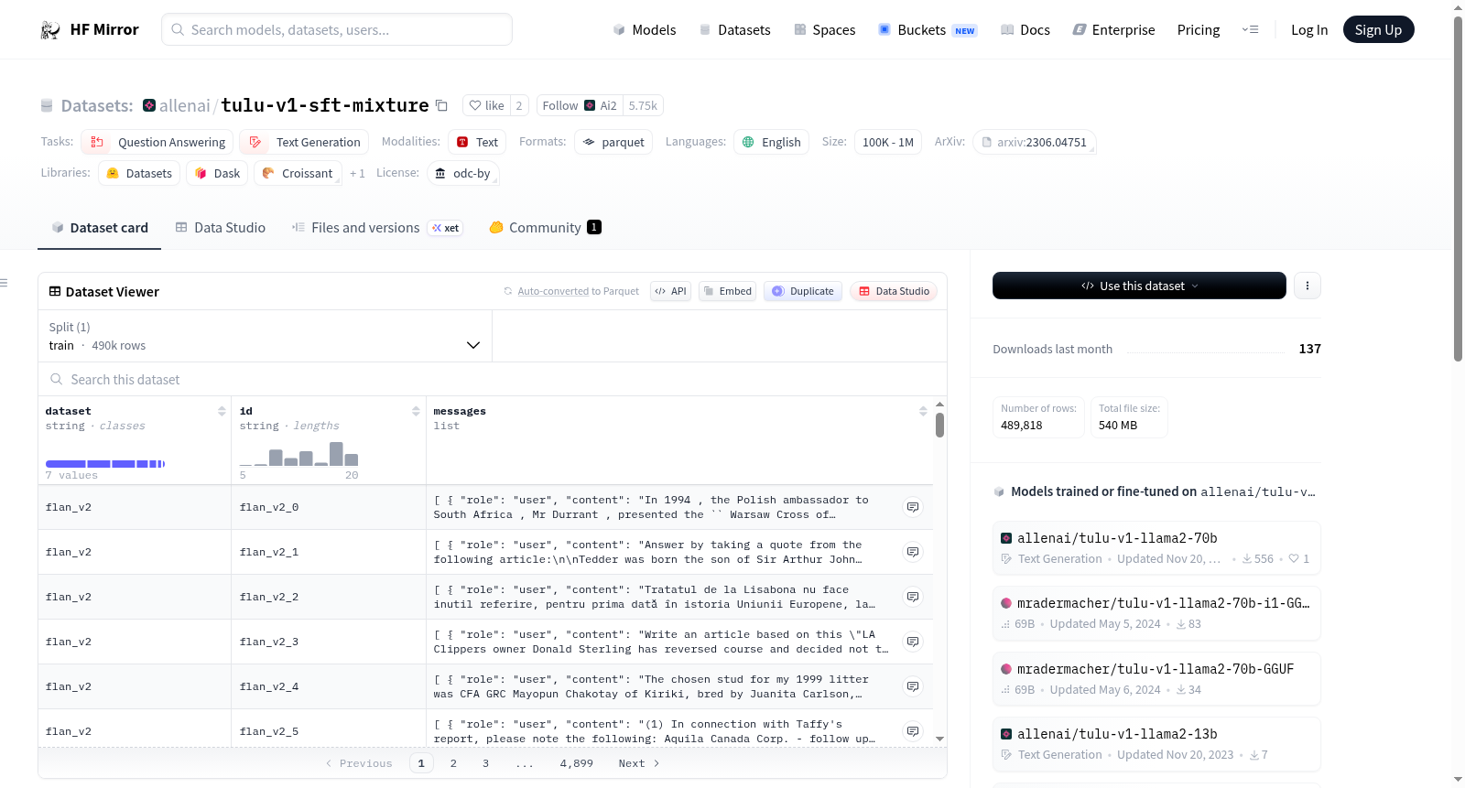Switch to the Data Studio tab
Image resolution: width=1465 pixels, height=788 pixels.
pyautogui.click(x=221, y=228)
